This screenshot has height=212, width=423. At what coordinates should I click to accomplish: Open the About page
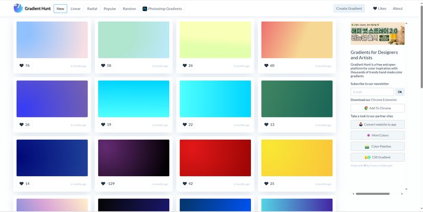[x=397, y=8]
